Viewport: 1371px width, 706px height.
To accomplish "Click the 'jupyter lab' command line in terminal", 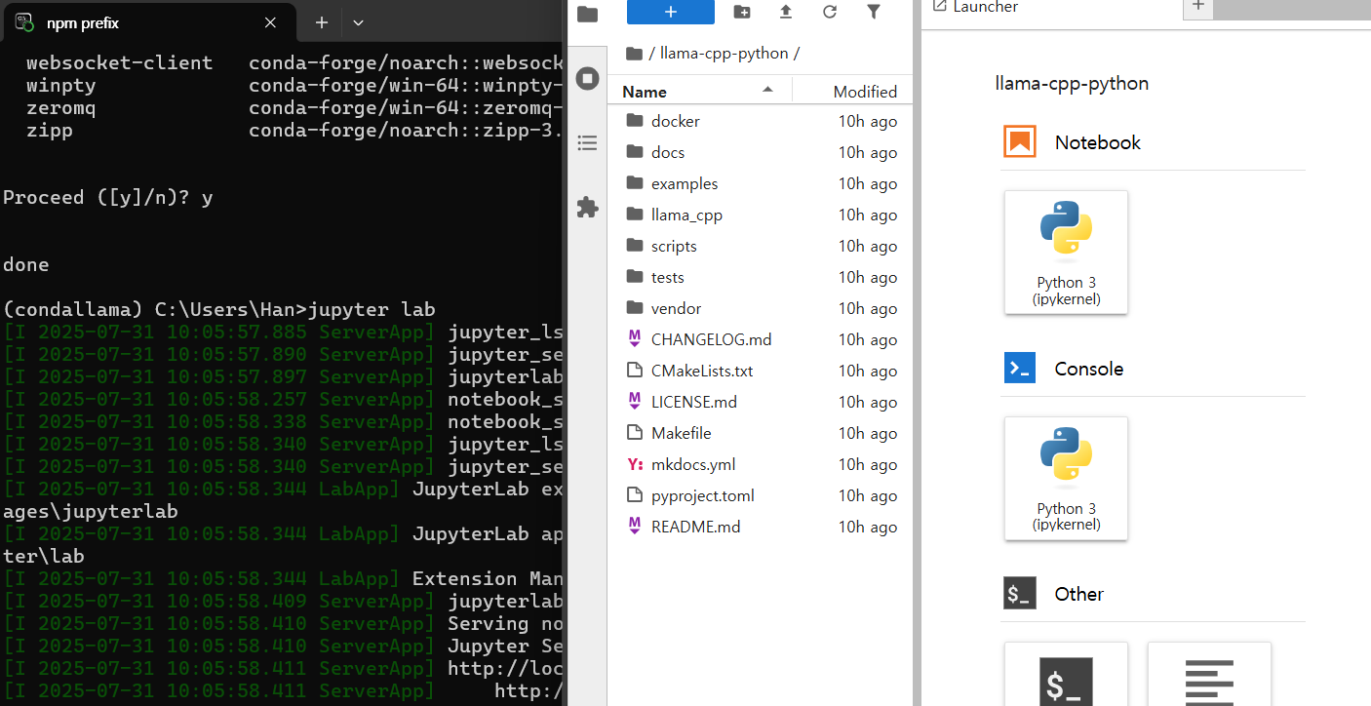I will tap(219, 310).
